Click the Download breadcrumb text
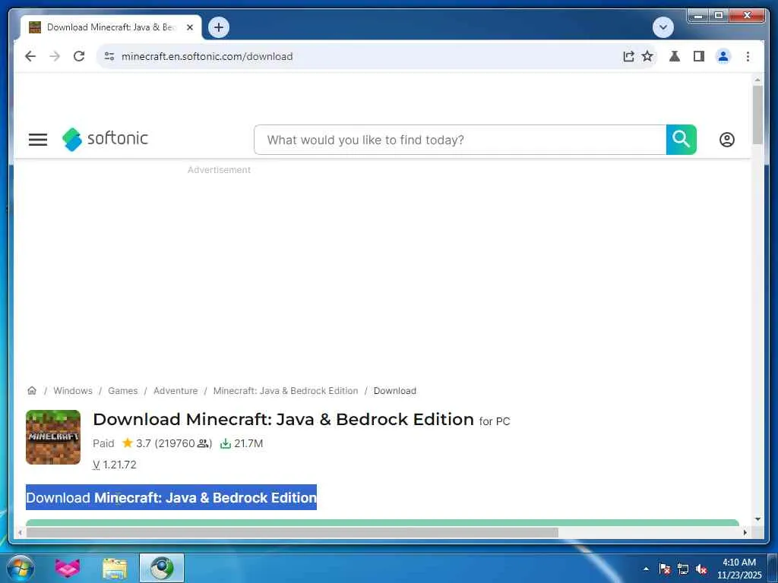 tap(395, 391)
